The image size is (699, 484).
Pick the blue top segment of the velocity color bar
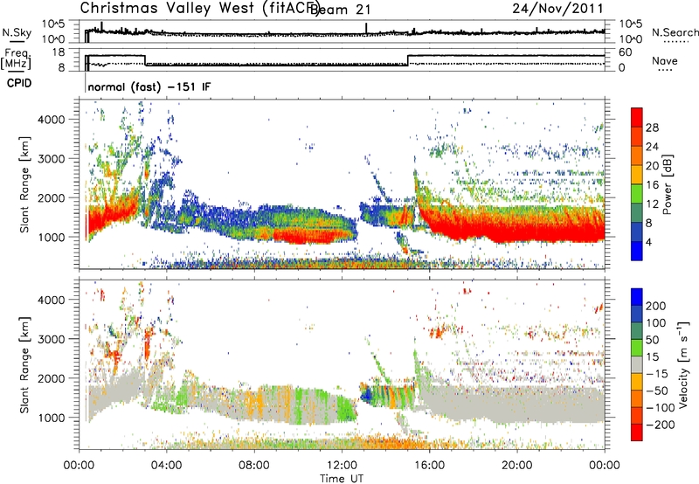637,297
